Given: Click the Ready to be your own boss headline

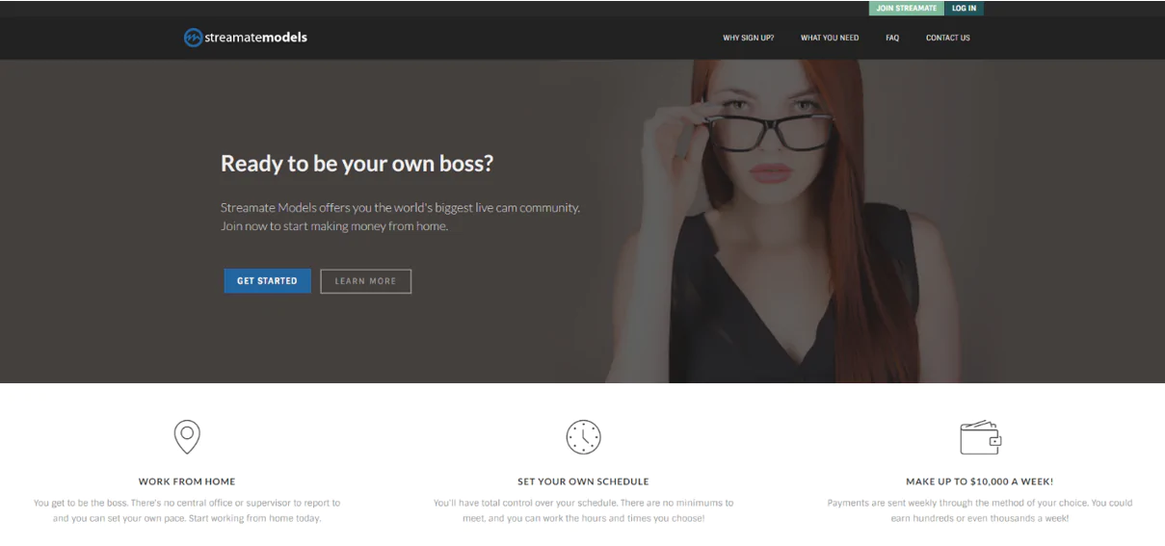Looking at the screenshot, I should pyautogui.click(x=357, y=164).
